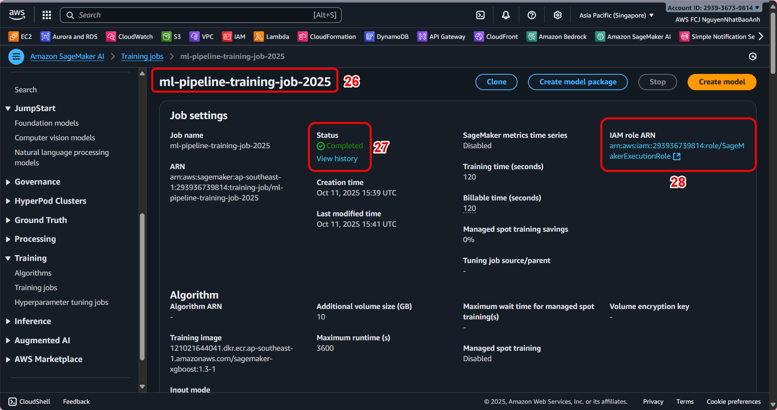The image size is (777, 410).
Task: Open the services grid menu
Action: [47, 15]
